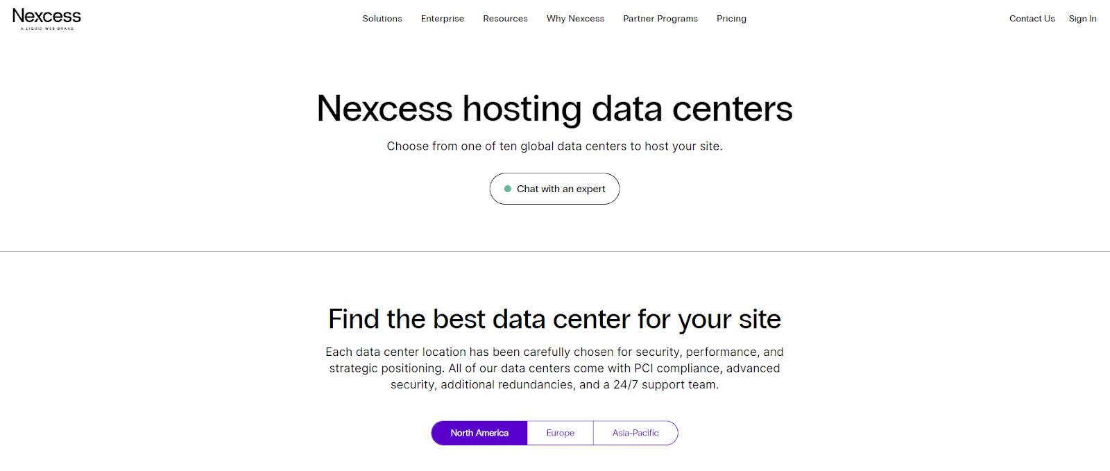This screenshot has height=471, width=1110.
Task: Open the Pricing page
Action: click(731, 19)
